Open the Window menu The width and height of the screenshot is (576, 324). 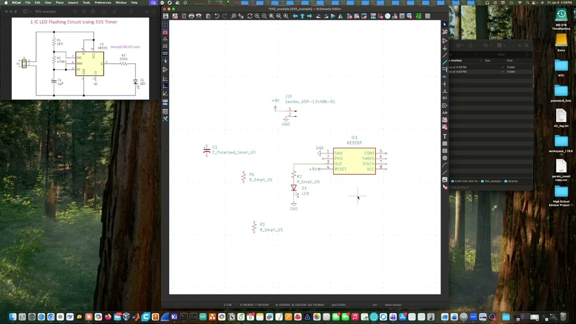[x=121, y=2]
